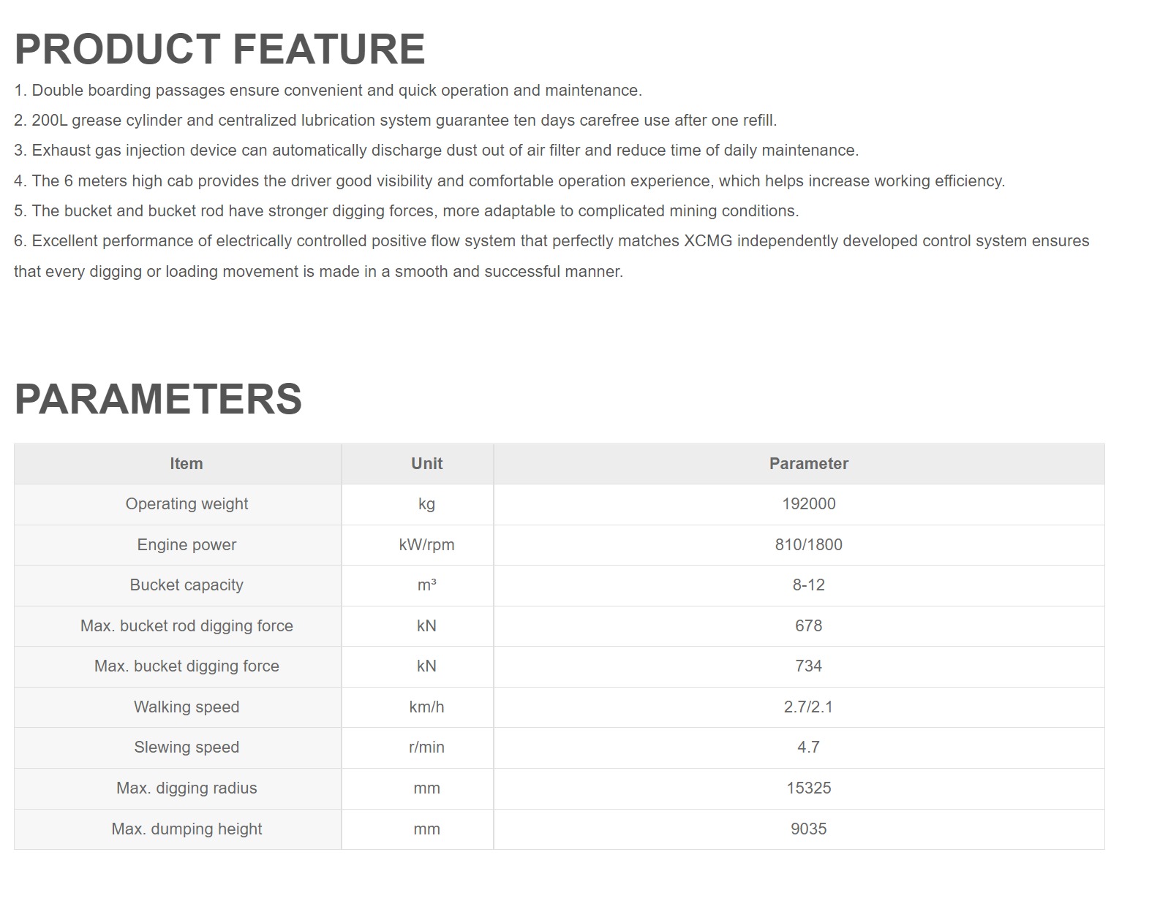Click the 8-12 bucket capacity value

(808, 585)
